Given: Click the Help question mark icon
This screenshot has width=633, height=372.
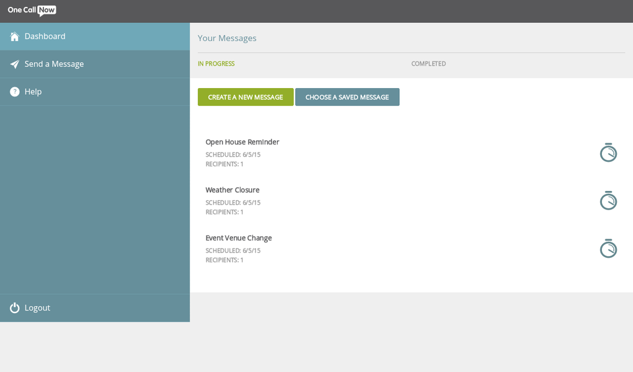Looking at the screenshot, I should [14, 92].
